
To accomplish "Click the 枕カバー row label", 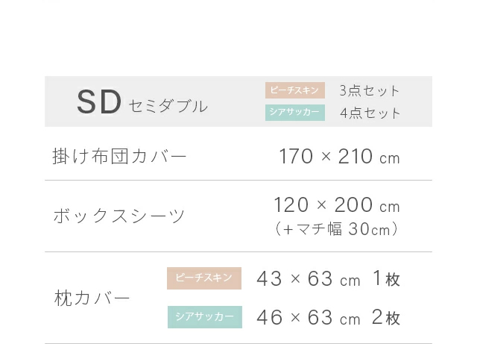I will (92, 298).
